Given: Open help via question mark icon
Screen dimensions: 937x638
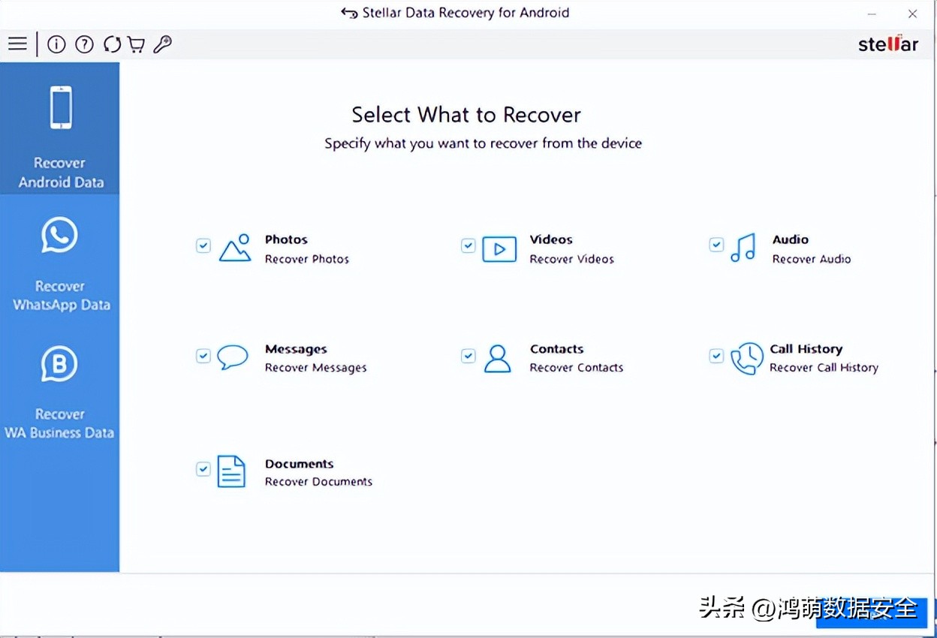Looking at the screenshot, I should coord(84,44).
